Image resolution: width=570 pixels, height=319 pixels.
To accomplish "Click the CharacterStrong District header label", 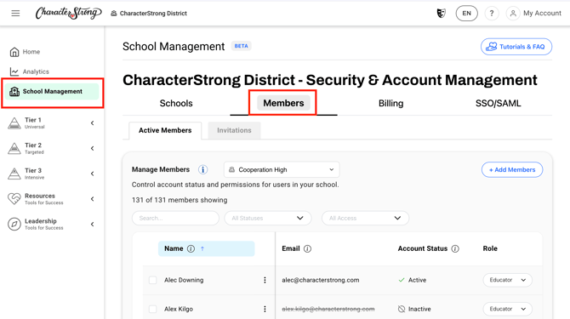I will coord(153,14).
